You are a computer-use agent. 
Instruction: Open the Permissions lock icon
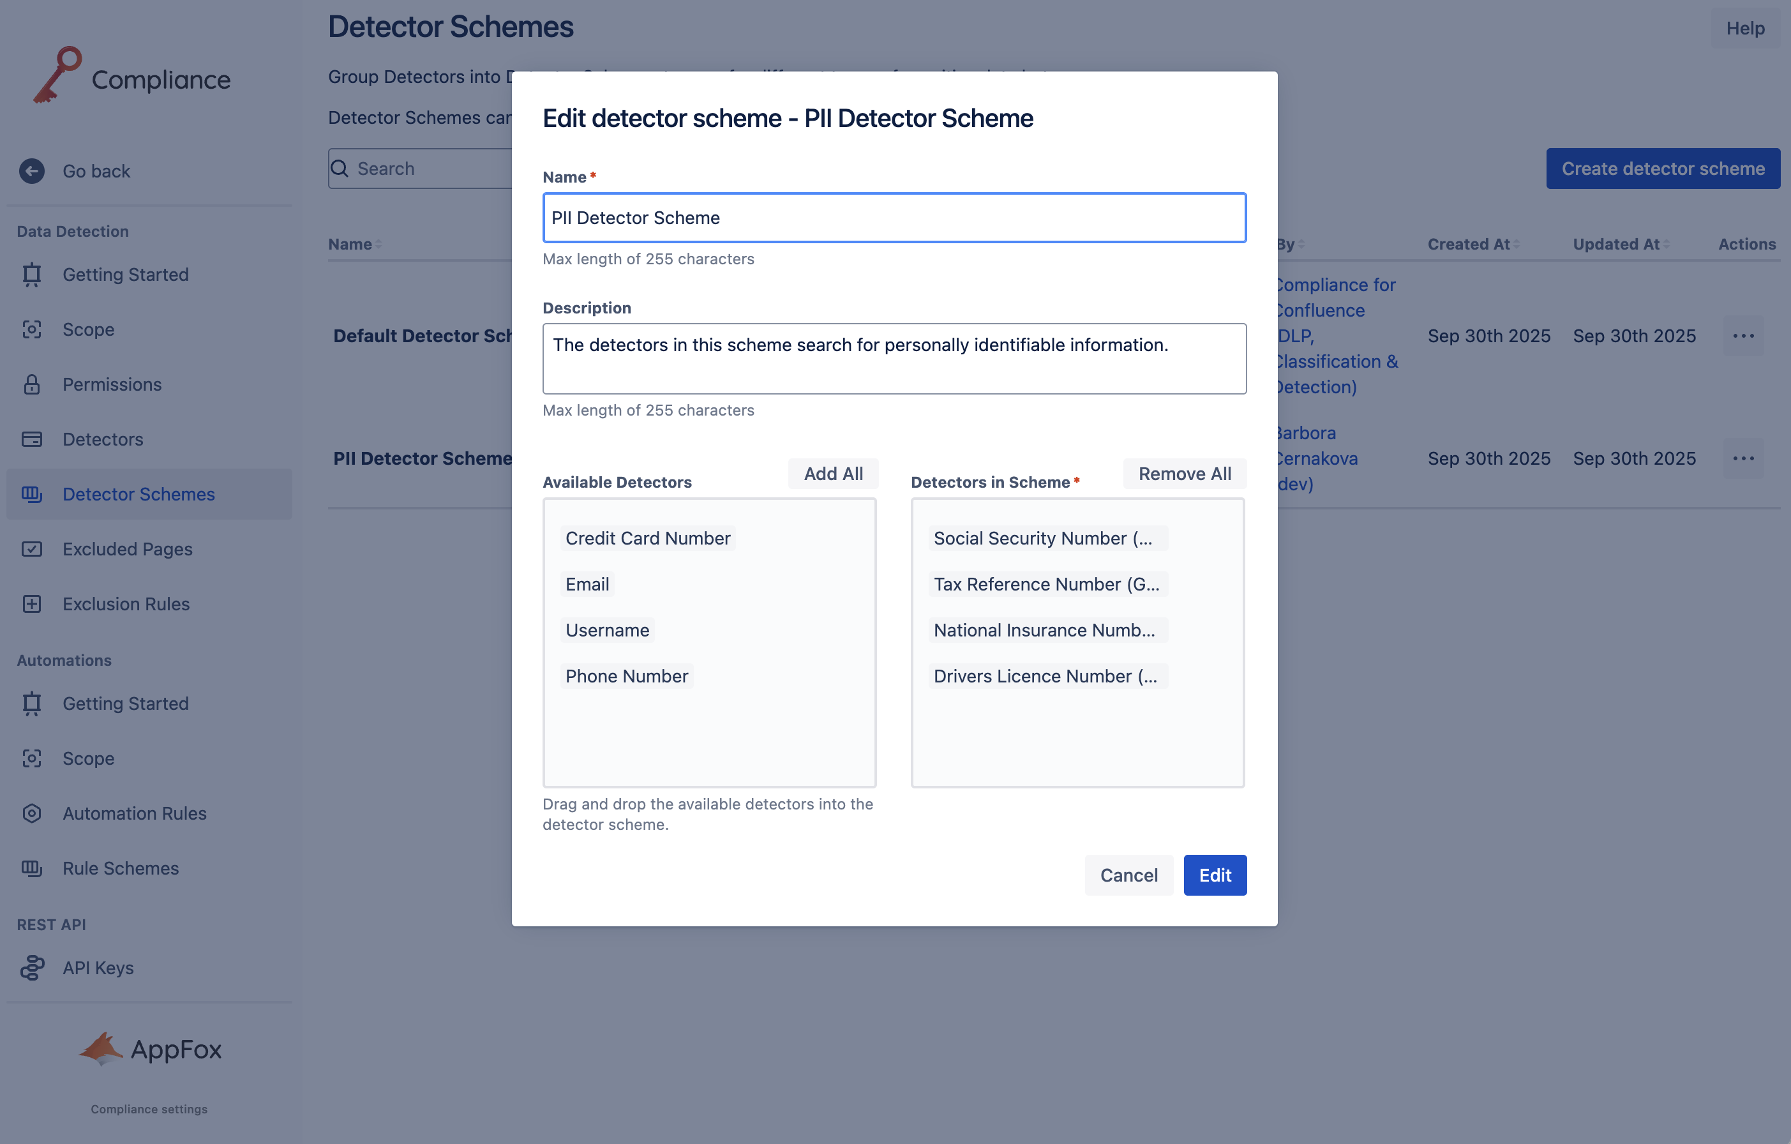coord(31,384)
